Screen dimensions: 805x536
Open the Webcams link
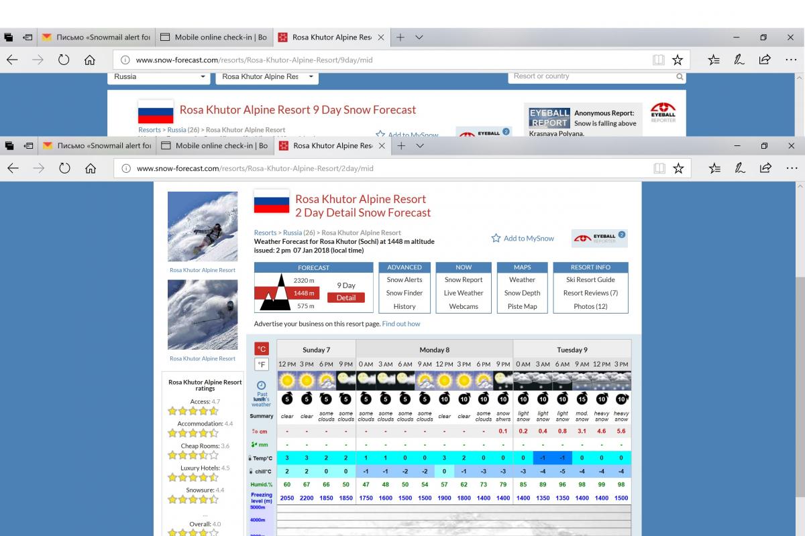[x=464, y=306]
